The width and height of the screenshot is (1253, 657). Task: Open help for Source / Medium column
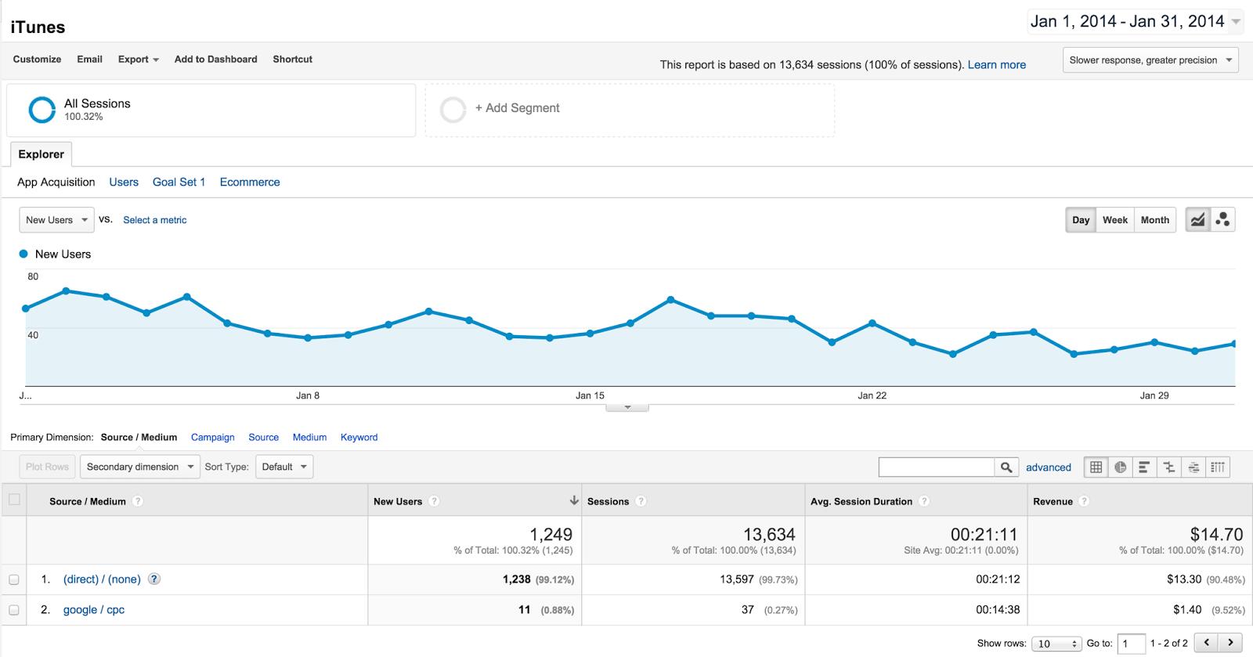click(138, 501)
